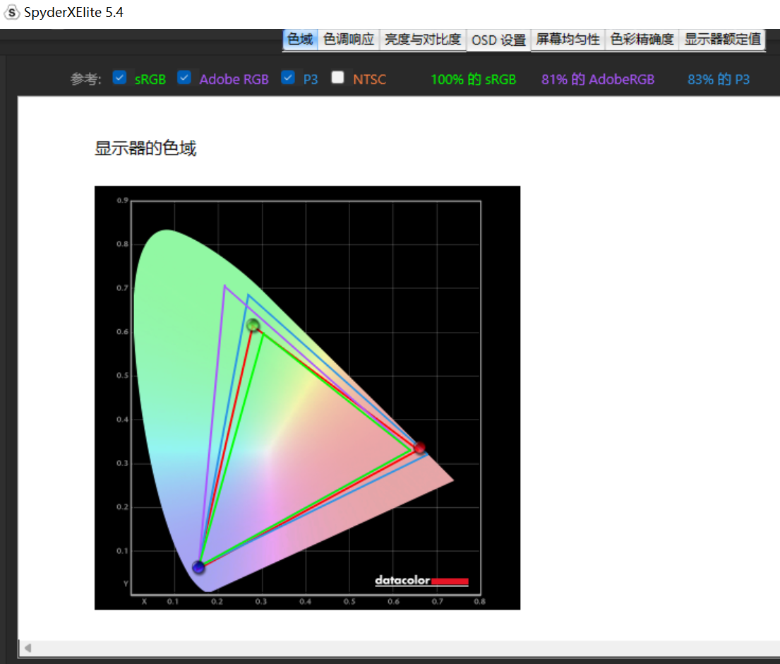Switch to the 色调响应 tab

[x=349, y=40]
